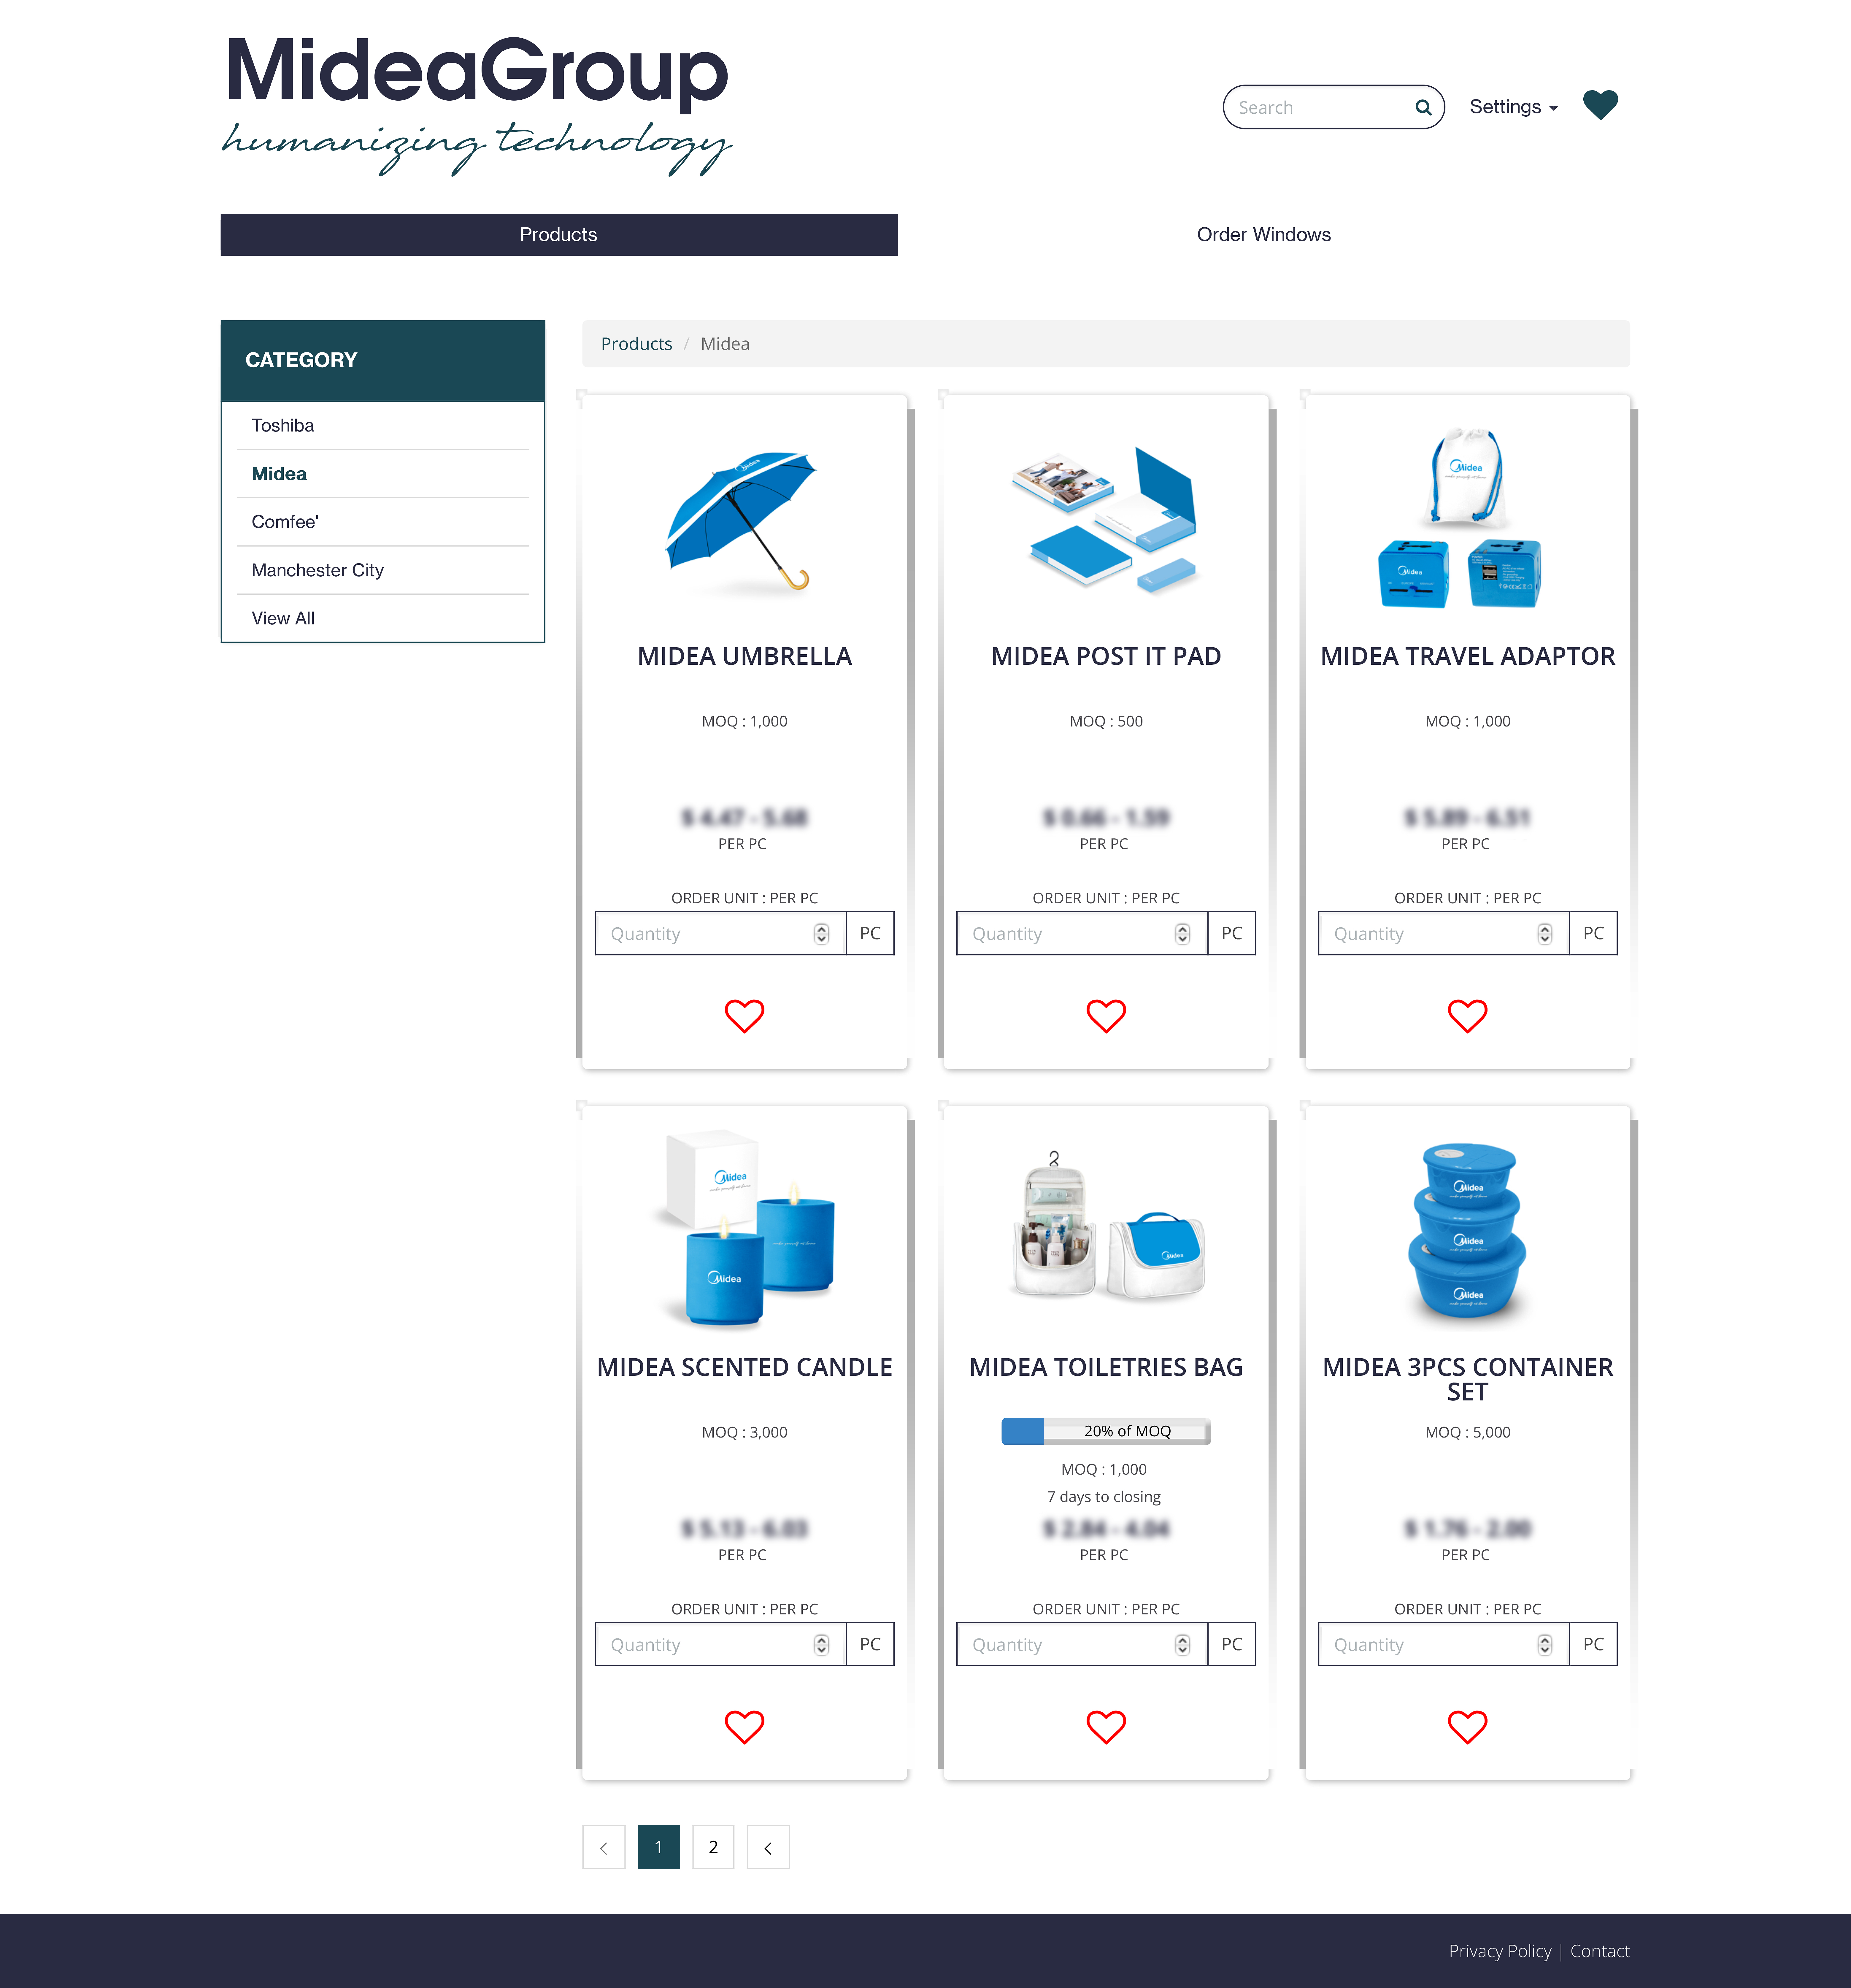1851x1988 pixels.
Task: Click the PC unit label on Umbrella card
Action: (x=870, y=933)
